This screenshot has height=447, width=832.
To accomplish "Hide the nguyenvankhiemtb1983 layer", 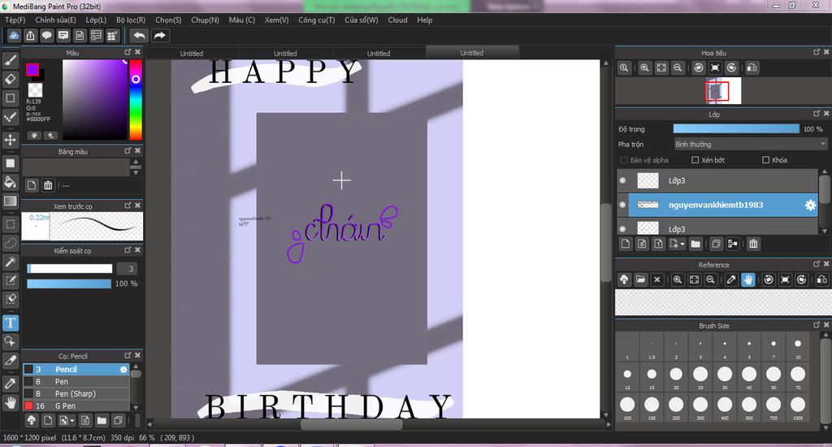I will click(x=623, y=205).
